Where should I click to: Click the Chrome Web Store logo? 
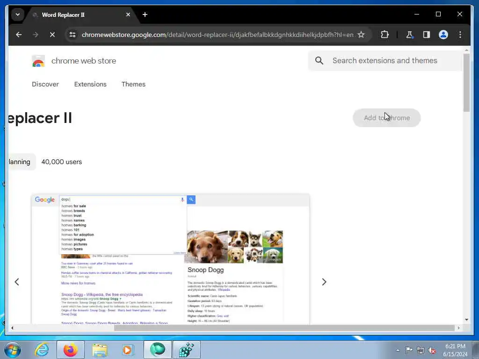[x=38, y=61]
